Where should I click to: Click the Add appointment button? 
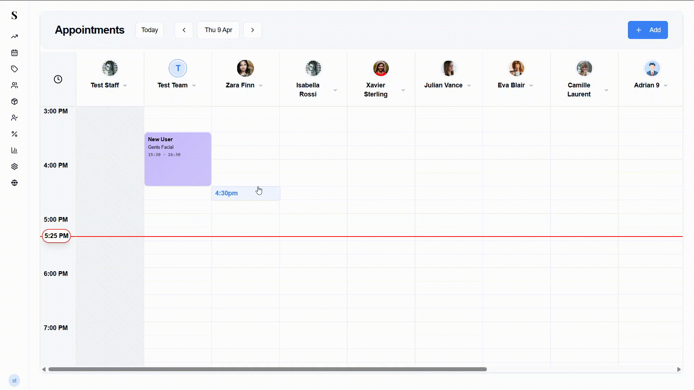point(647,30)
